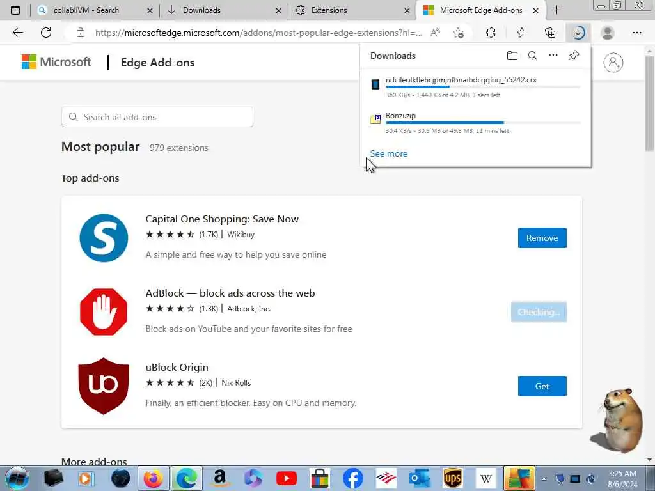Image resolution: width=655 pixels, height=491 pixels.
Task: Pin the Downloads panel
Action: tap(574, 55)
